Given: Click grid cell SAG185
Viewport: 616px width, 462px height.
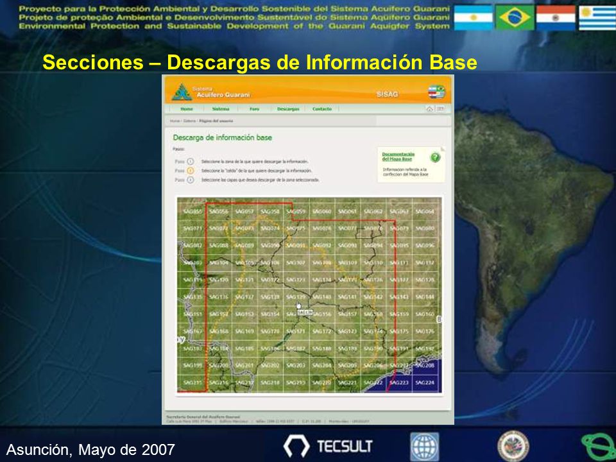Looking at the screenshot, I should 244,348.
